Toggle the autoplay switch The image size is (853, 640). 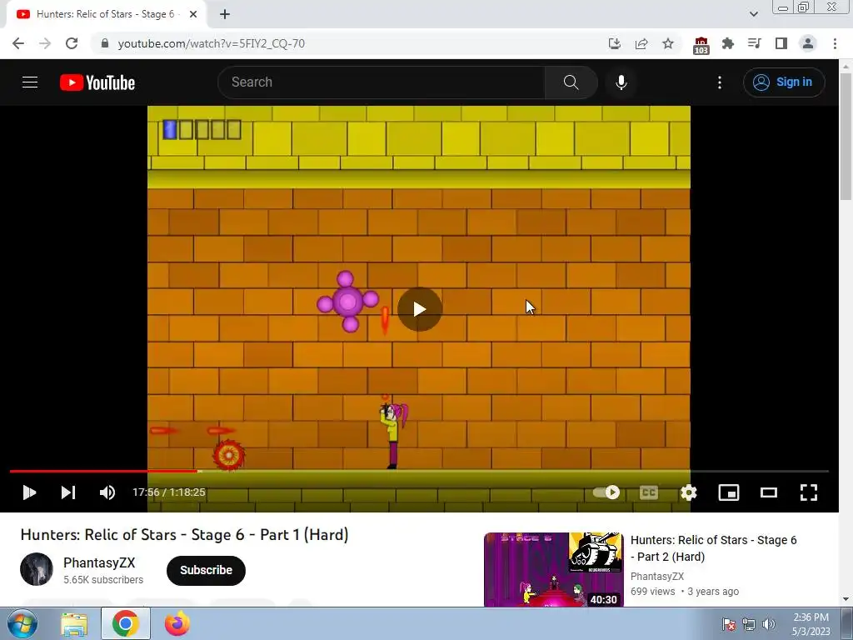click(x=606, y=492)
